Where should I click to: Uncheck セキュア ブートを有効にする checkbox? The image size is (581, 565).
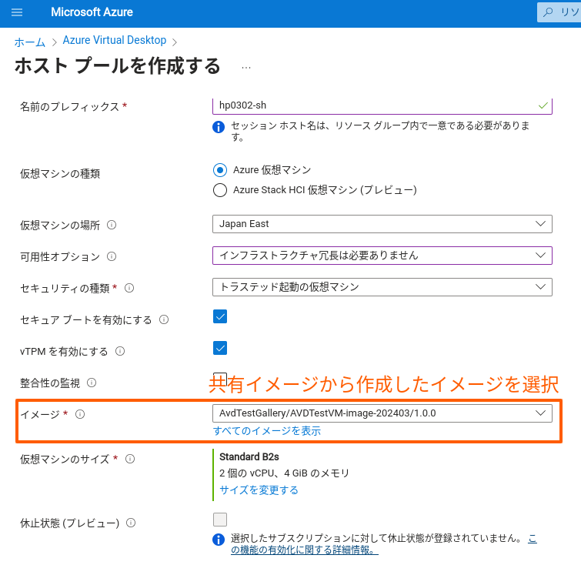click(x=220, y=316)
